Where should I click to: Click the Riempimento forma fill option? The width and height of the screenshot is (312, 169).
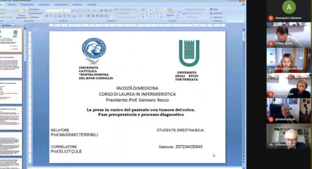[x=194, y=9]
